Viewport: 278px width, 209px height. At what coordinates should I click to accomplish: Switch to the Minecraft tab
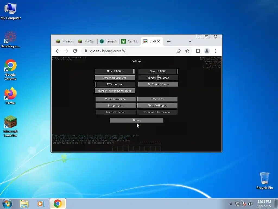pyautogui.click(x=65, y=41)
